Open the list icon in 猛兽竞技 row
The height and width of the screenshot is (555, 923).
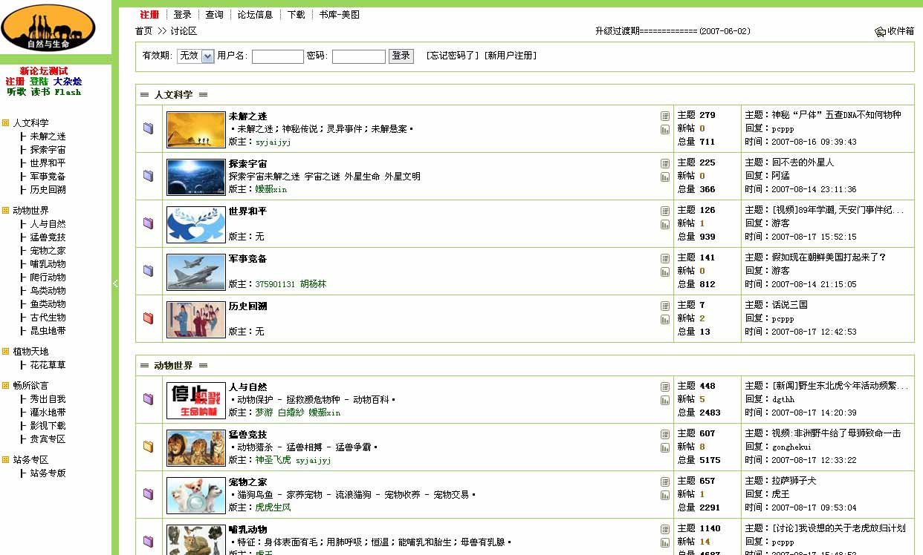[665, 435]
